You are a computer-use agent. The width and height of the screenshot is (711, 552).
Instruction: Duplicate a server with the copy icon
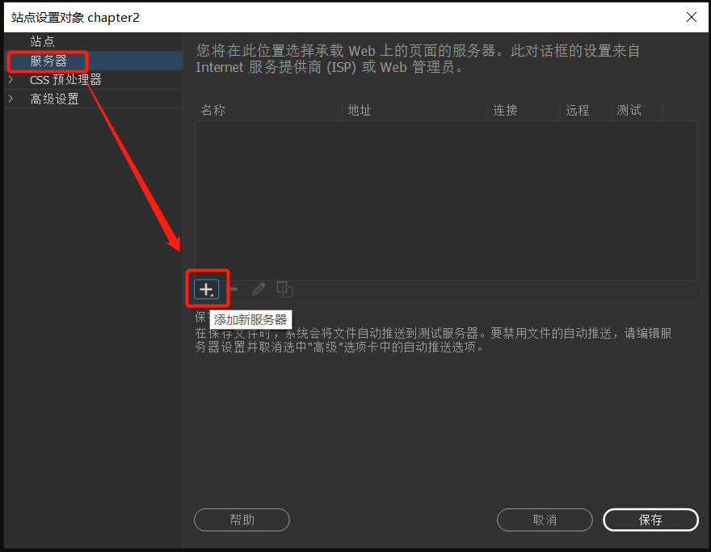284,289
